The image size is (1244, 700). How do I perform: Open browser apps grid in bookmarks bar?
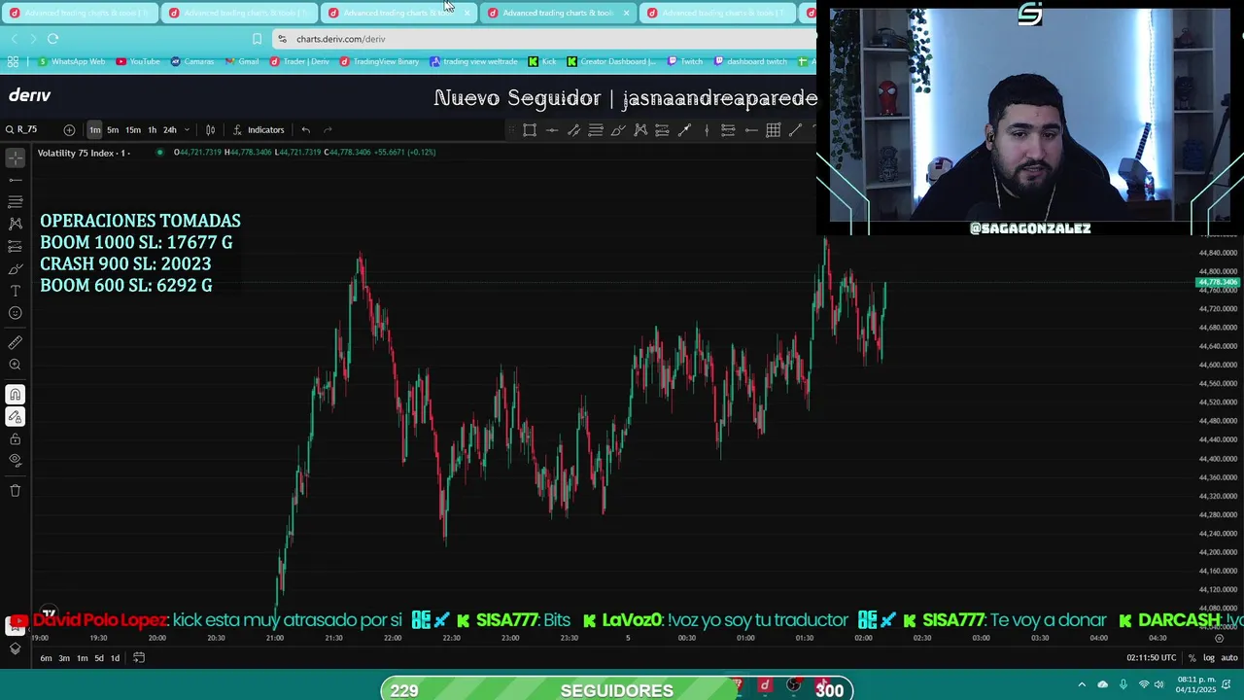13,61
